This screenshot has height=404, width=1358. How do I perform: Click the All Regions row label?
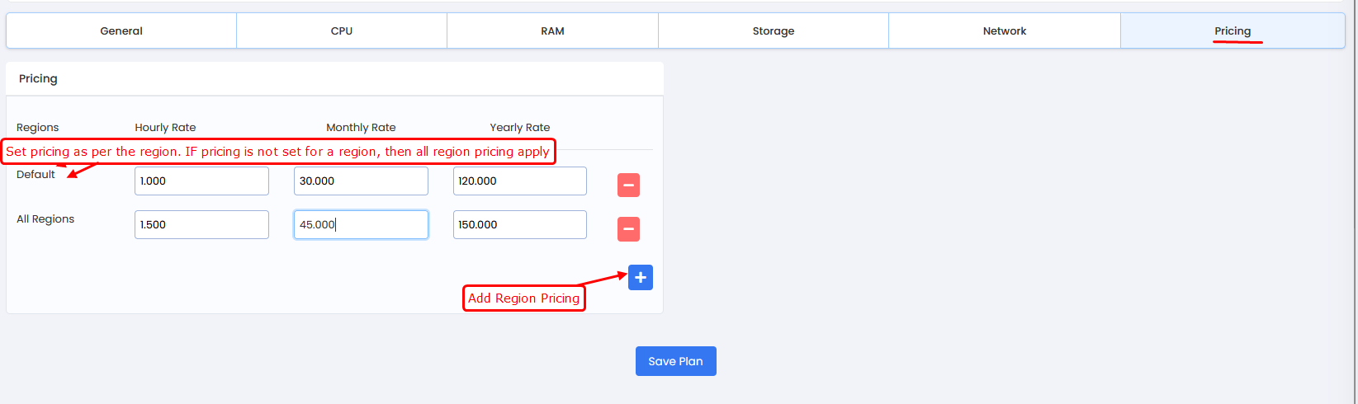pos(45,219)
